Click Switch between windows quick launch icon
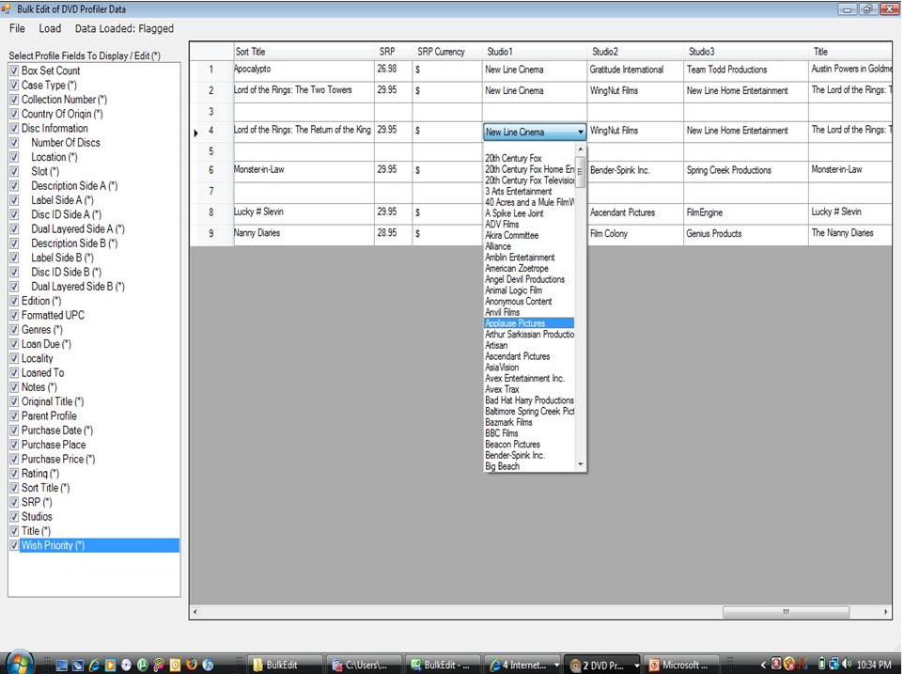The height and width of the screenshot is (674, 904). 78,666
